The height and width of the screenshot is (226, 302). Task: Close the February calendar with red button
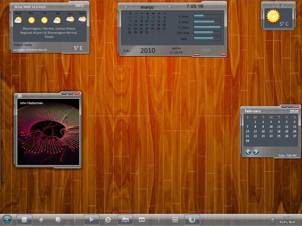(x=296, y=107)
